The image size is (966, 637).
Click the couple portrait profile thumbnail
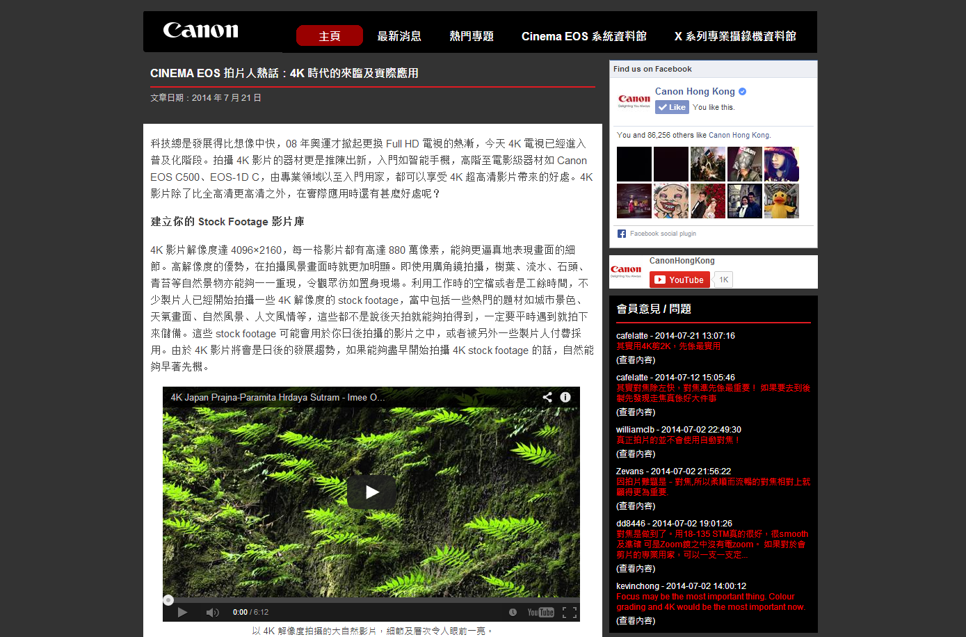745,201
